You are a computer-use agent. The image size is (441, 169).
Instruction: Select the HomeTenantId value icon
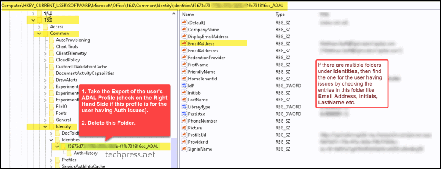(x=184, y=79)
